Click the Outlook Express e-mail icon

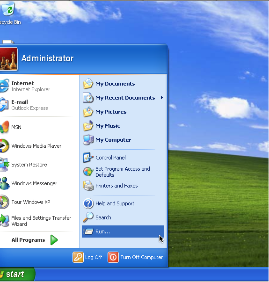[4, 105]
